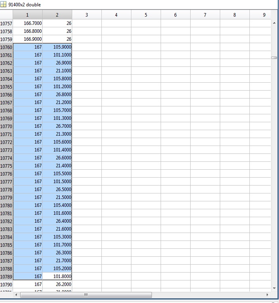Click empty cell in column 3, row 10757

pyautogui.click(x=86, y=23)
